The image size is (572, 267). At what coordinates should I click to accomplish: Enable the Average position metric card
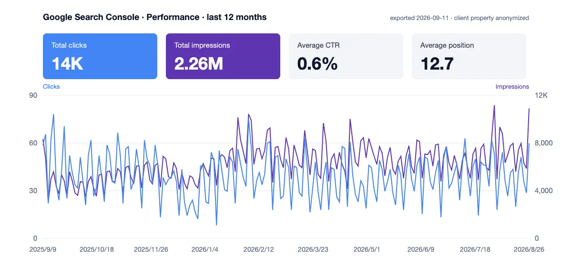tap(469, 56)
